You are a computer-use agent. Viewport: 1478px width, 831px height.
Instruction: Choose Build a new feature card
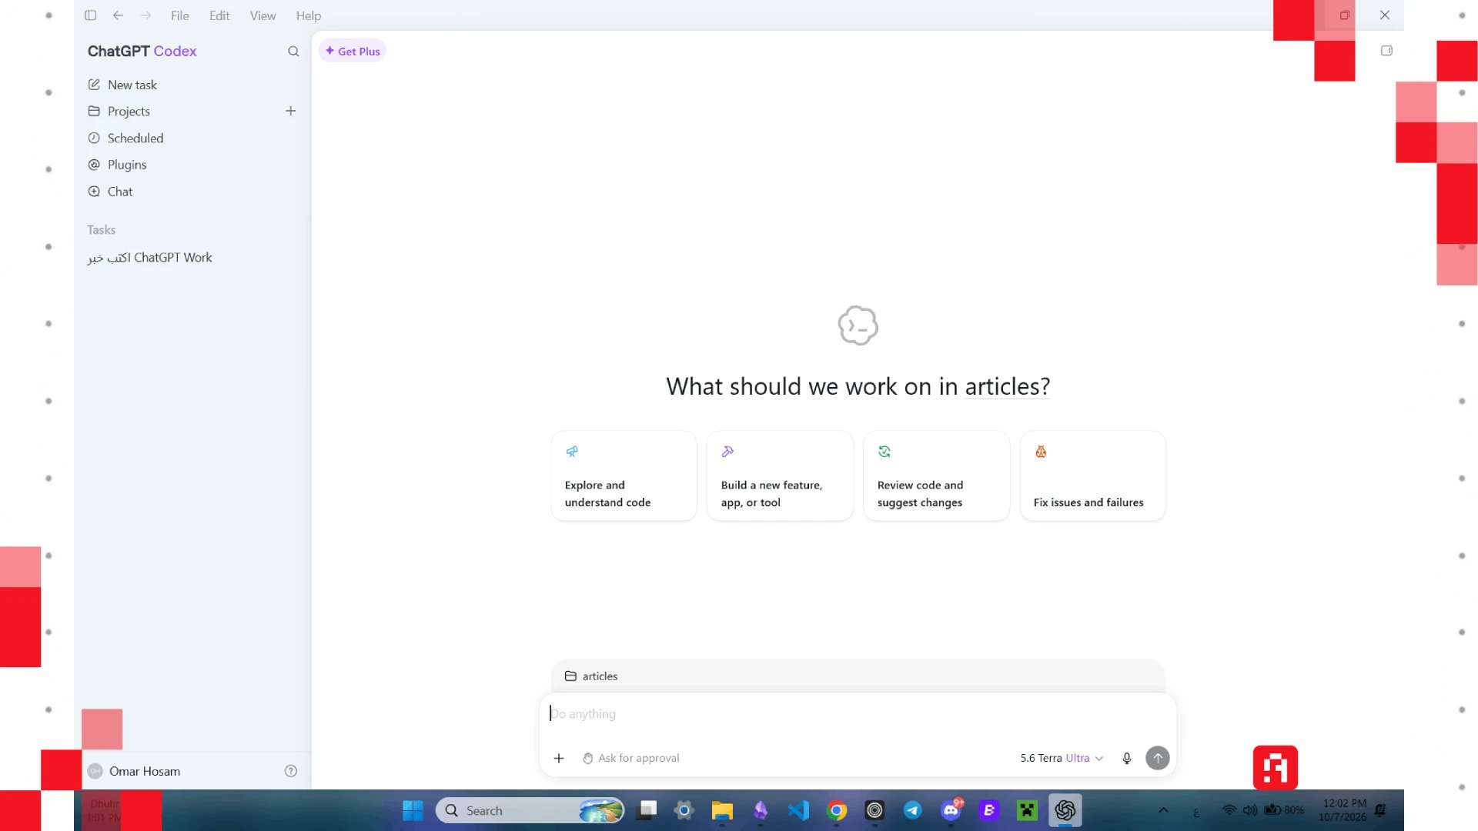[781, 476]
